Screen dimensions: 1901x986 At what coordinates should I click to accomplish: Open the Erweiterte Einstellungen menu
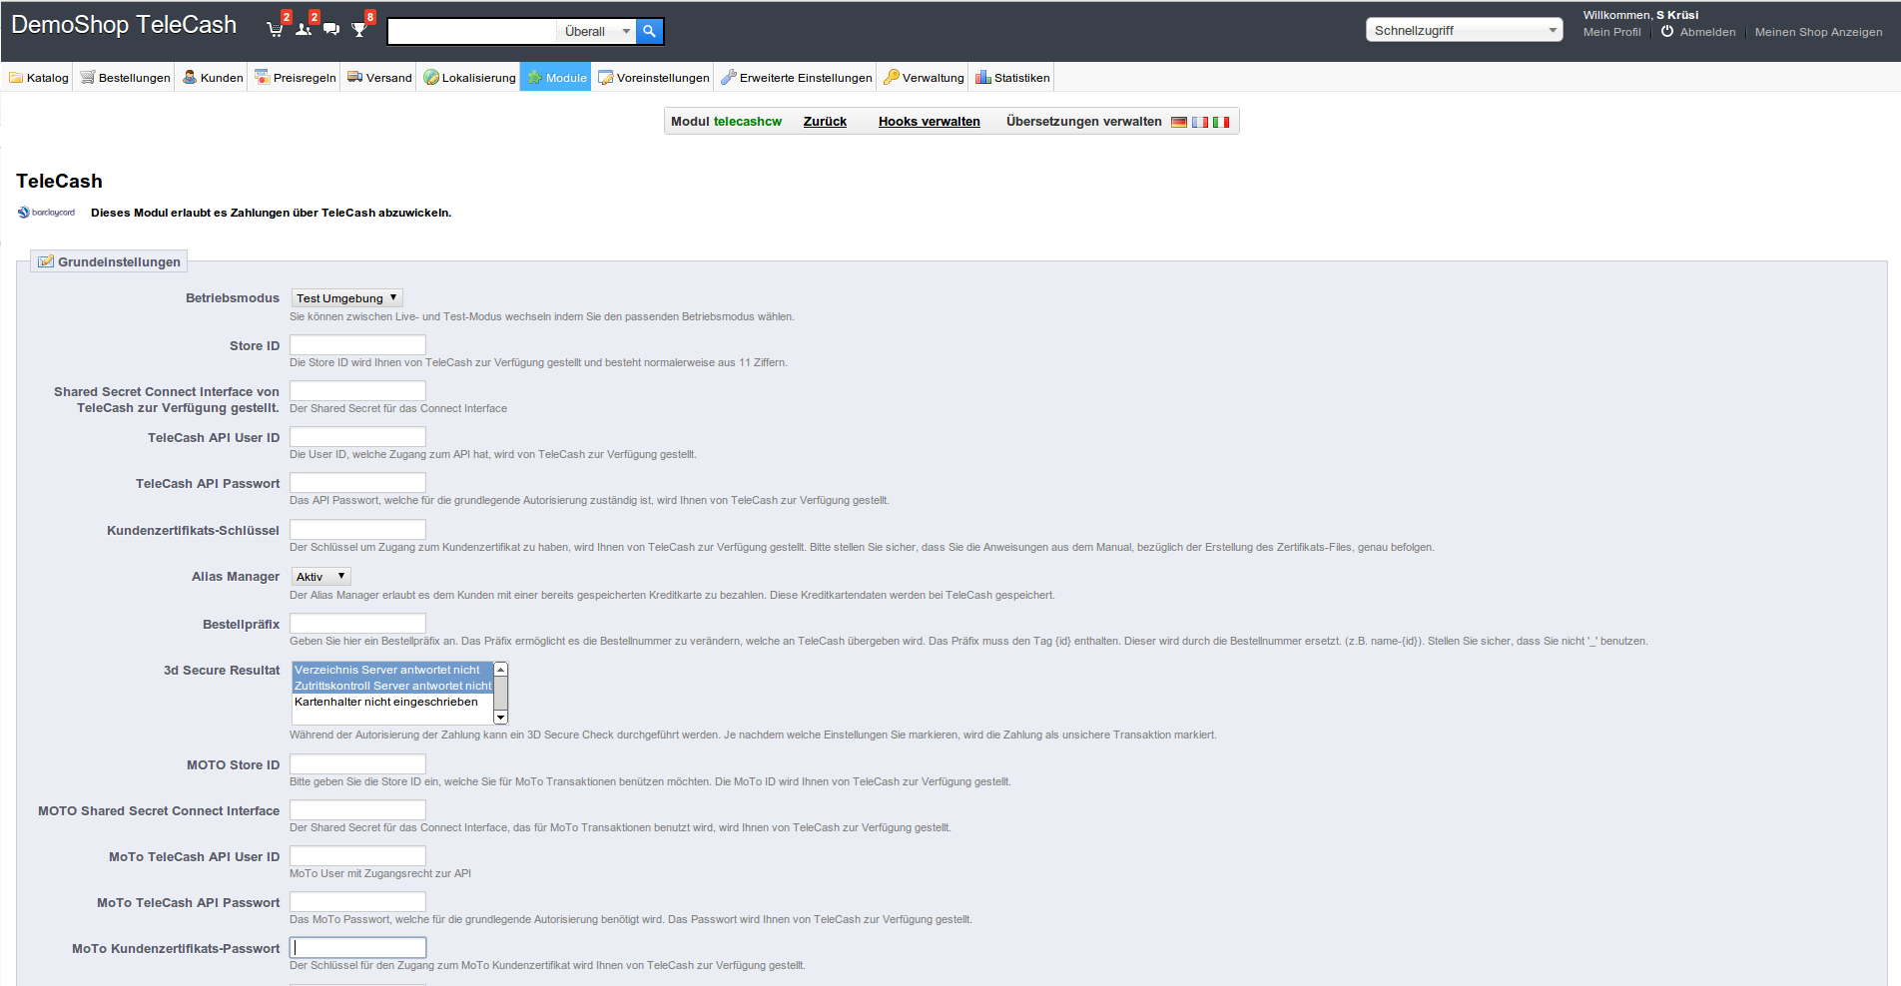tap(797, 78)
